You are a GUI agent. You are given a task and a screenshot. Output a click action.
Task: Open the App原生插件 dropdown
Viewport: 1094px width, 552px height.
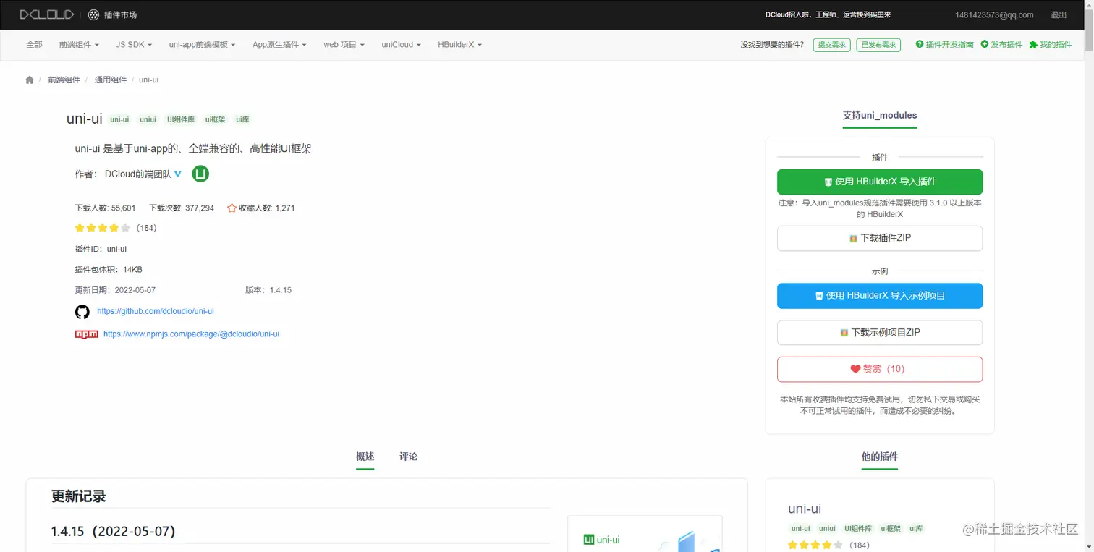(279, 45)
